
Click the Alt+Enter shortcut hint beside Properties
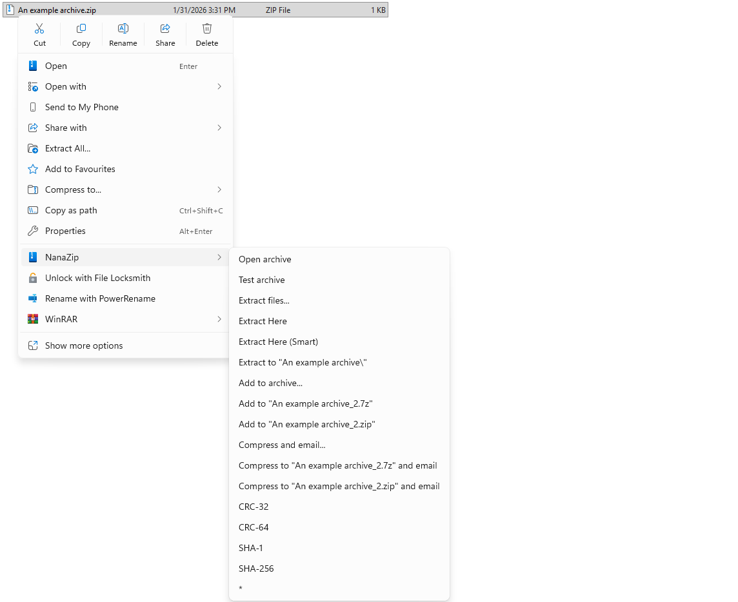pos(196,231)
